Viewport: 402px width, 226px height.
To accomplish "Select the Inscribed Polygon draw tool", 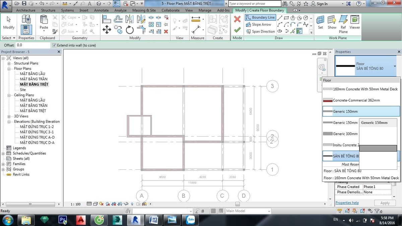I will pos(293,18).
